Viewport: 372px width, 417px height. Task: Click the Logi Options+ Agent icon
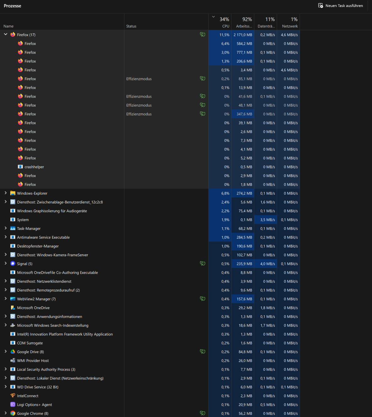pos(13,404)
